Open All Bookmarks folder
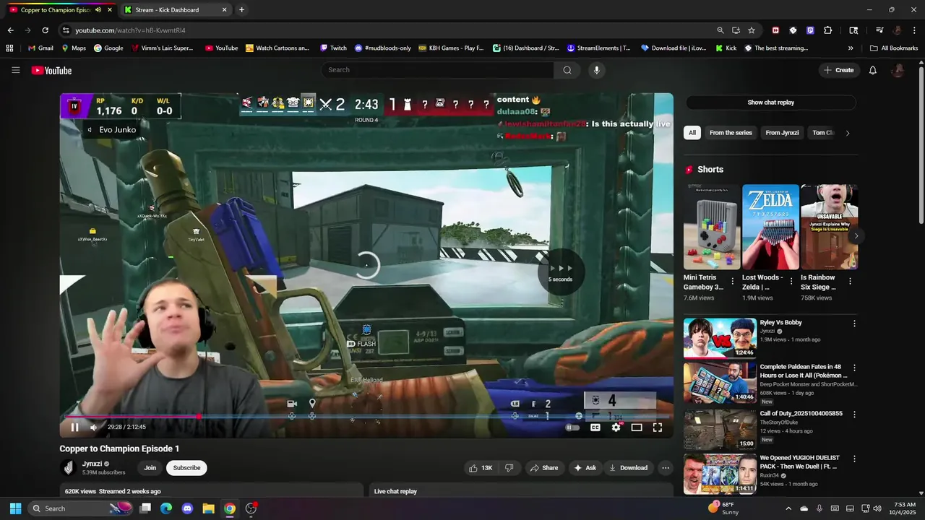The height and width of the screenshot is (520, 925). [x=894, y=48]
